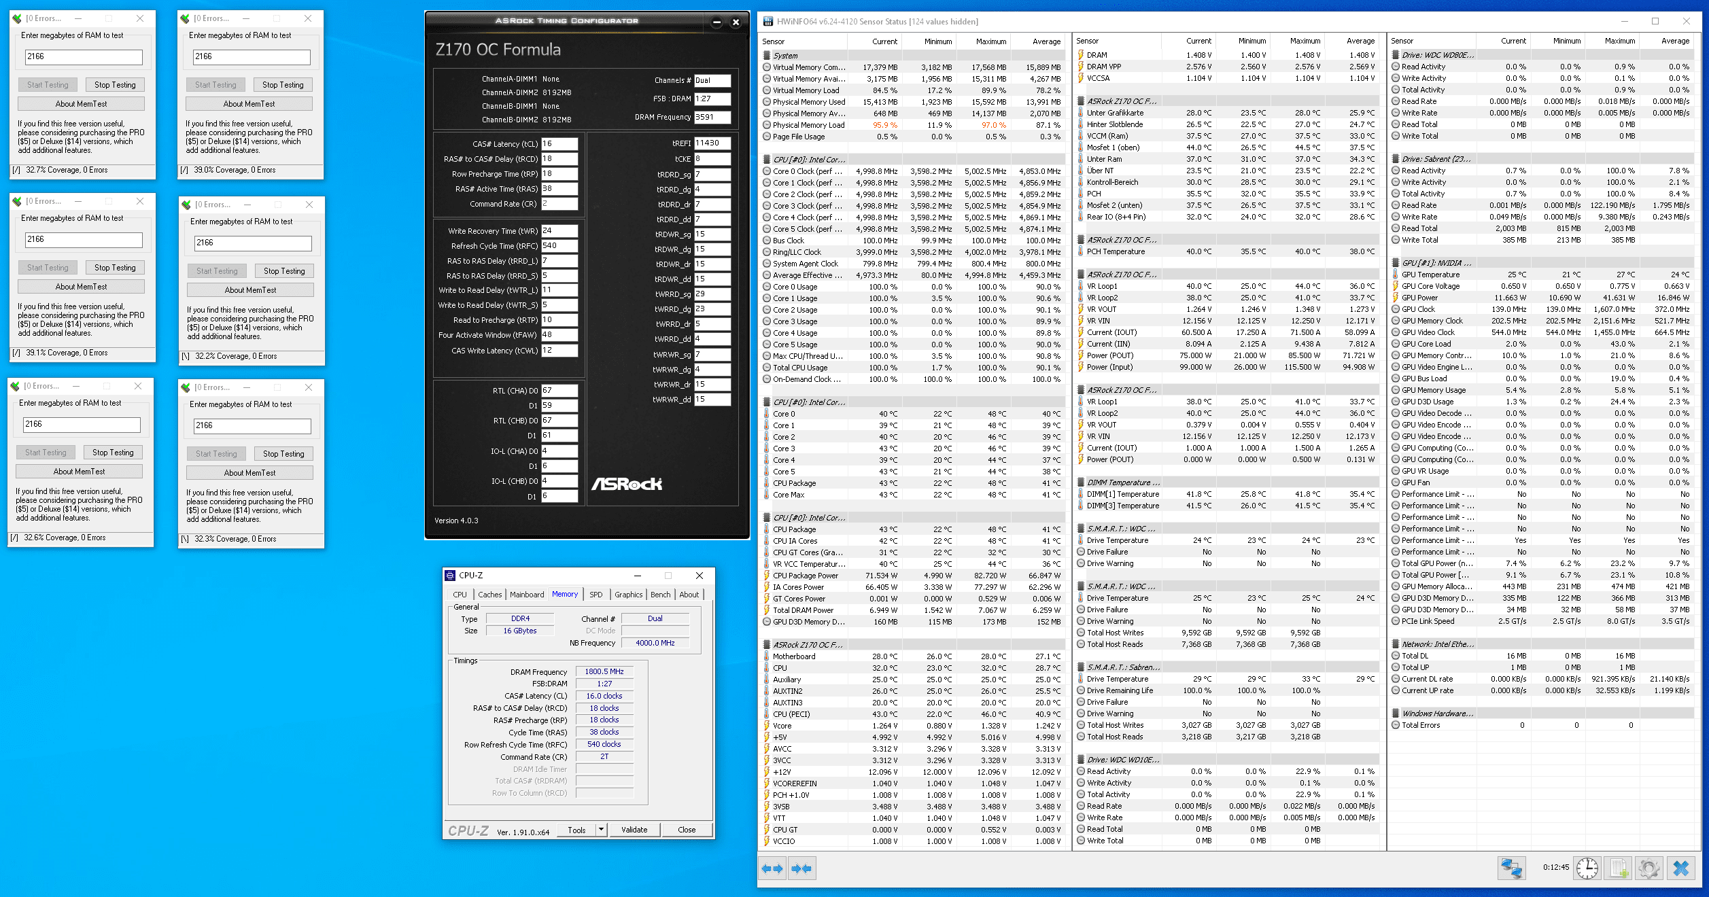Open HWiNFO remote network monitors icon

[x=1512, y=868]
